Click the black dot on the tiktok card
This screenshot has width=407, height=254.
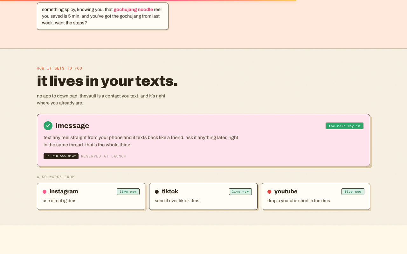coord(157,192)
